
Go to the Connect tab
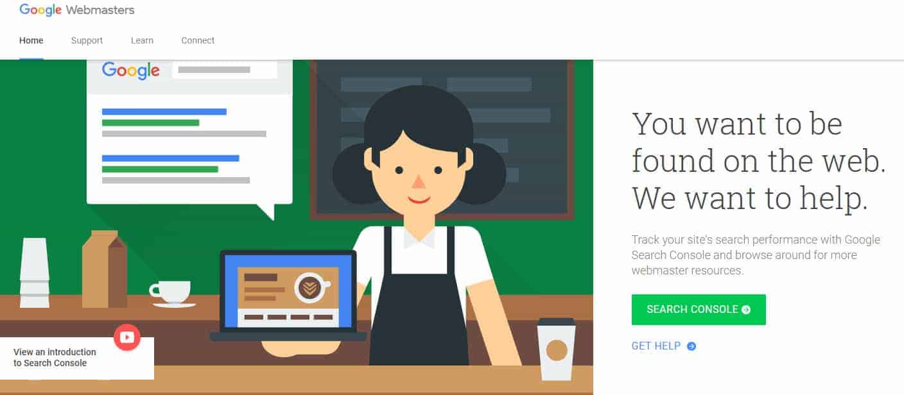pos(198,40)
